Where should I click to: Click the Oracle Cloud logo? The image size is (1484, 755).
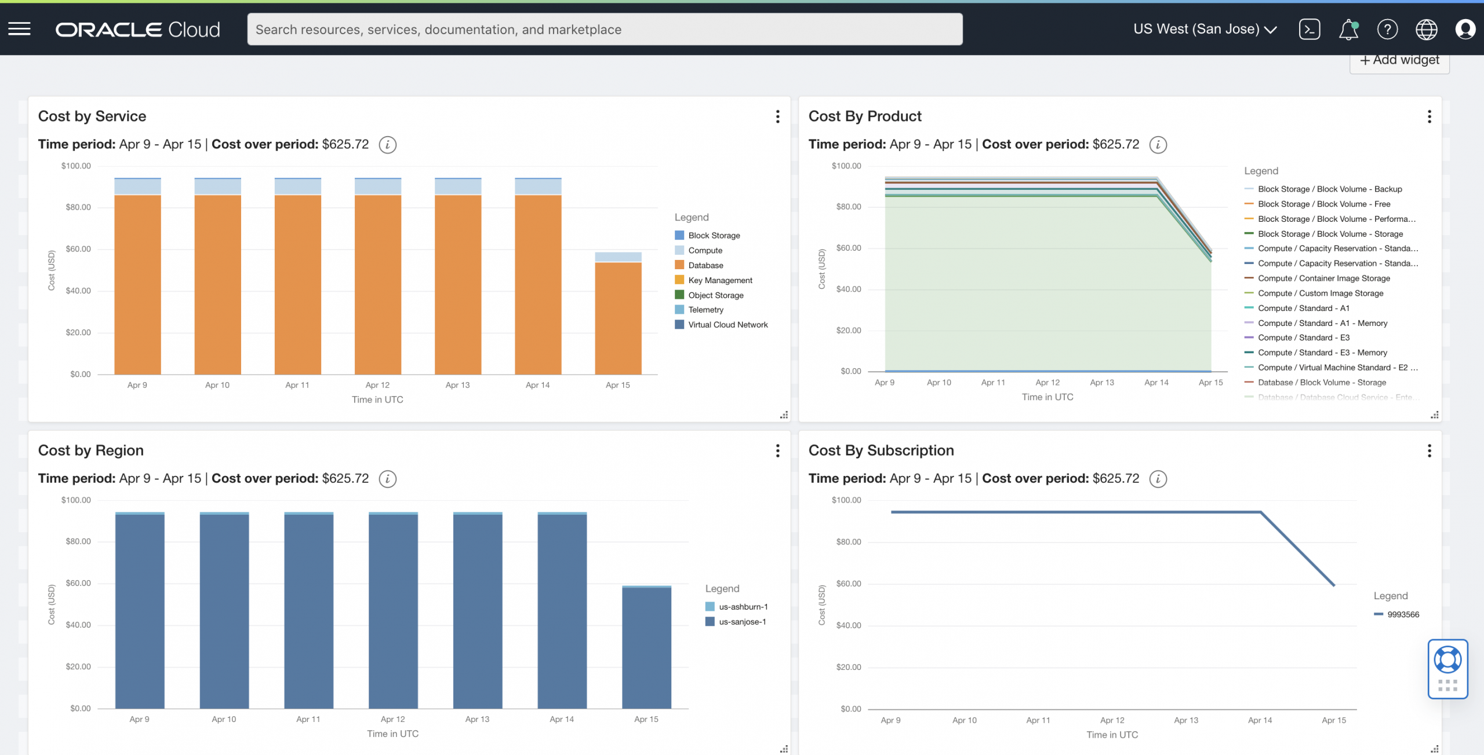(137, 29)
